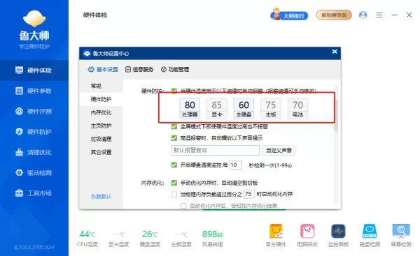Screen dimensions: 420x256
Task: Click the 26℃ 硬盘温度 reading
Action: pyautogui.click(x=150, y=239)
